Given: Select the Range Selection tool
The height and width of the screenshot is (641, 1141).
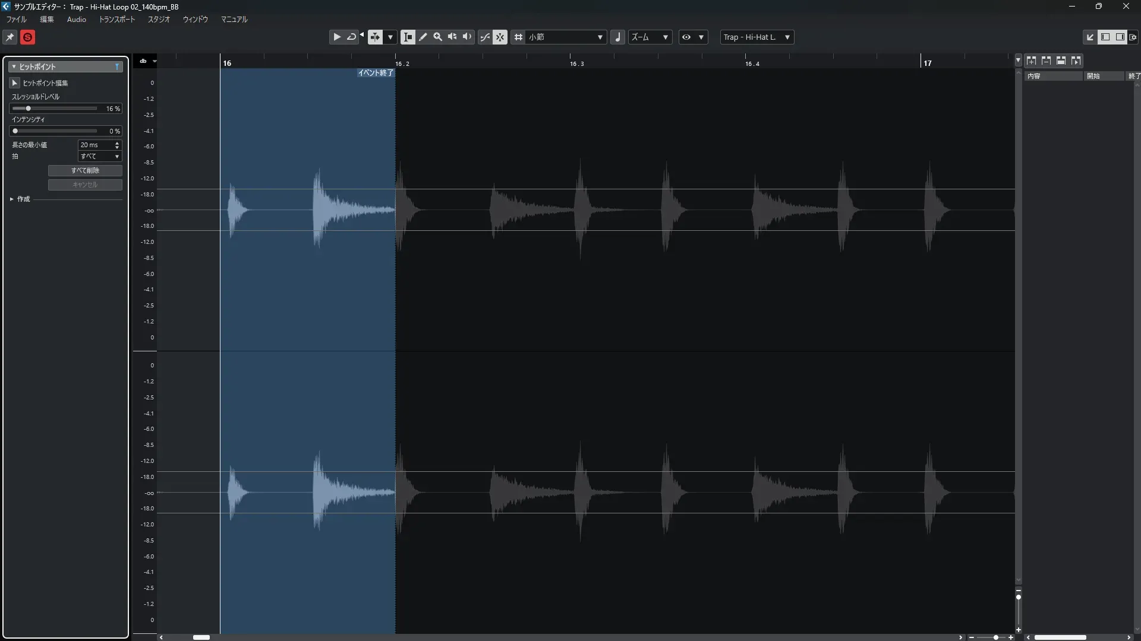Looking at the screenshot, I should tap(408, 37).
